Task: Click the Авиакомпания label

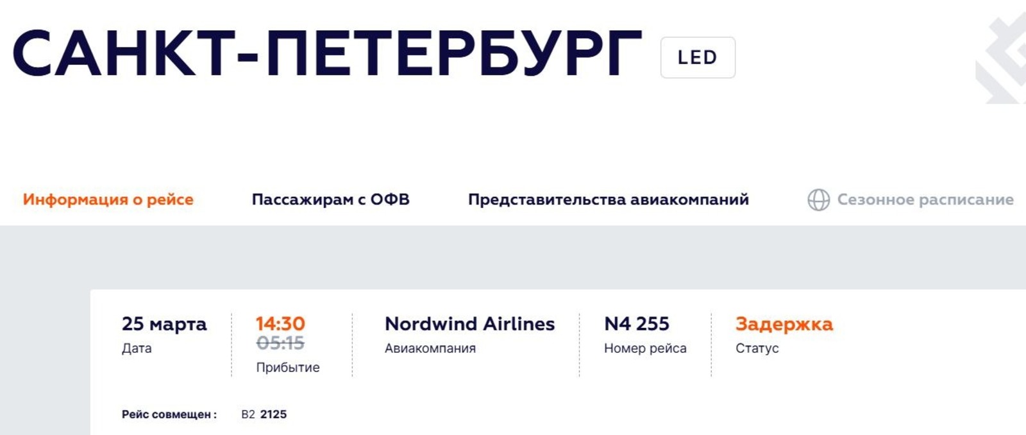Action: coord(430,348)
